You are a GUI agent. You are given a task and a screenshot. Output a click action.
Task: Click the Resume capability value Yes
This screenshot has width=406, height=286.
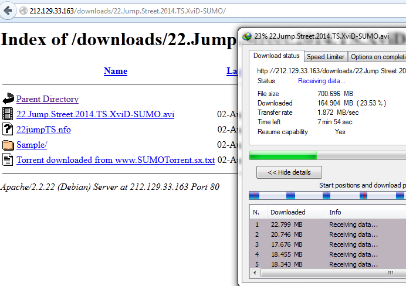(340, 132)
